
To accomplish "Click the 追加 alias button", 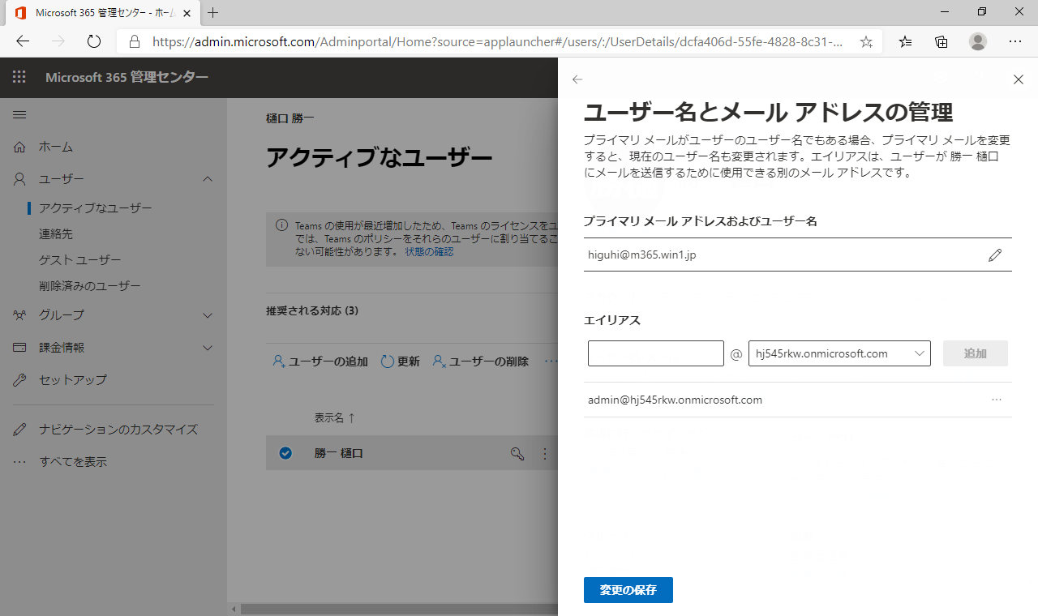I will [976, 353].
